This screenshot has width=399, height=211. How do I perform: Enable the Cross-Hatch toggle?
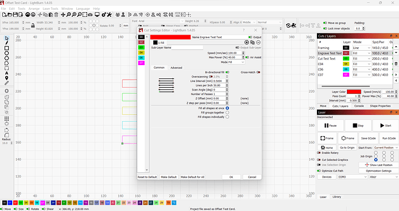258,72
